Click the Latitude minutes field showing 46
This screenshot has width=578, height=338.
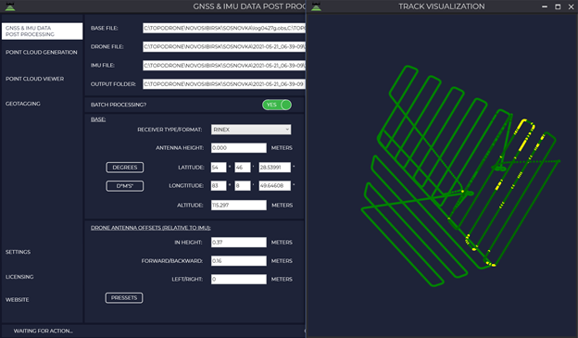pos(243,168)
